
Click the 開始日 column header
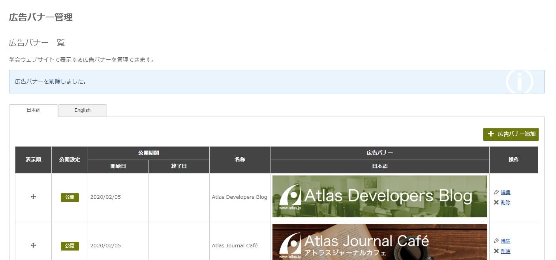[118, 166]
